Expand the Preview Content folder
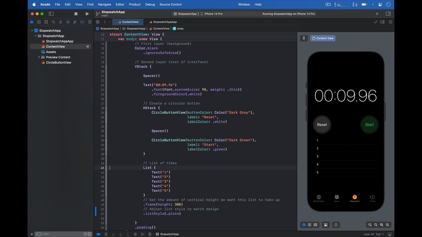422x237 pixels. click(x=39, y=57)
